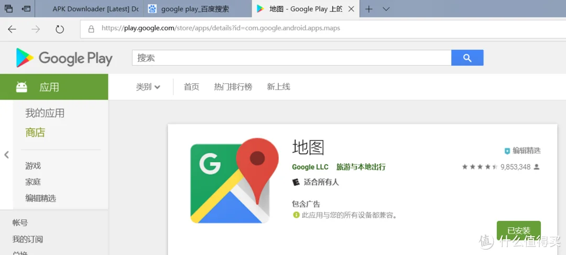Click the blue magnifier search button
Viewport: 566px width, 255px height.
point(467,58)
